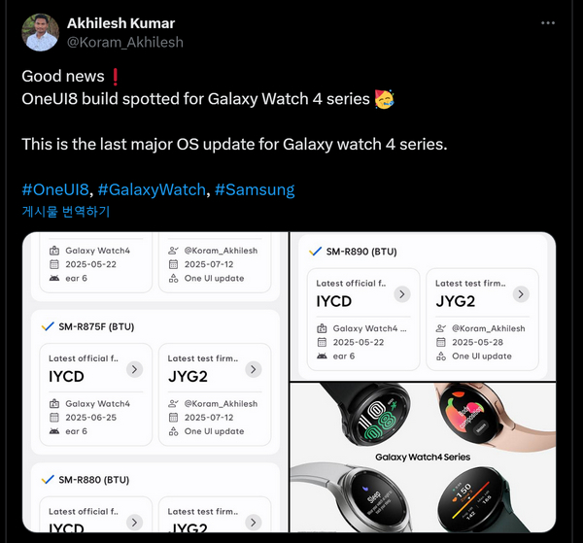
Task: Open the @Koram_Akhilesh handle under the name
Action: point(125,42)
